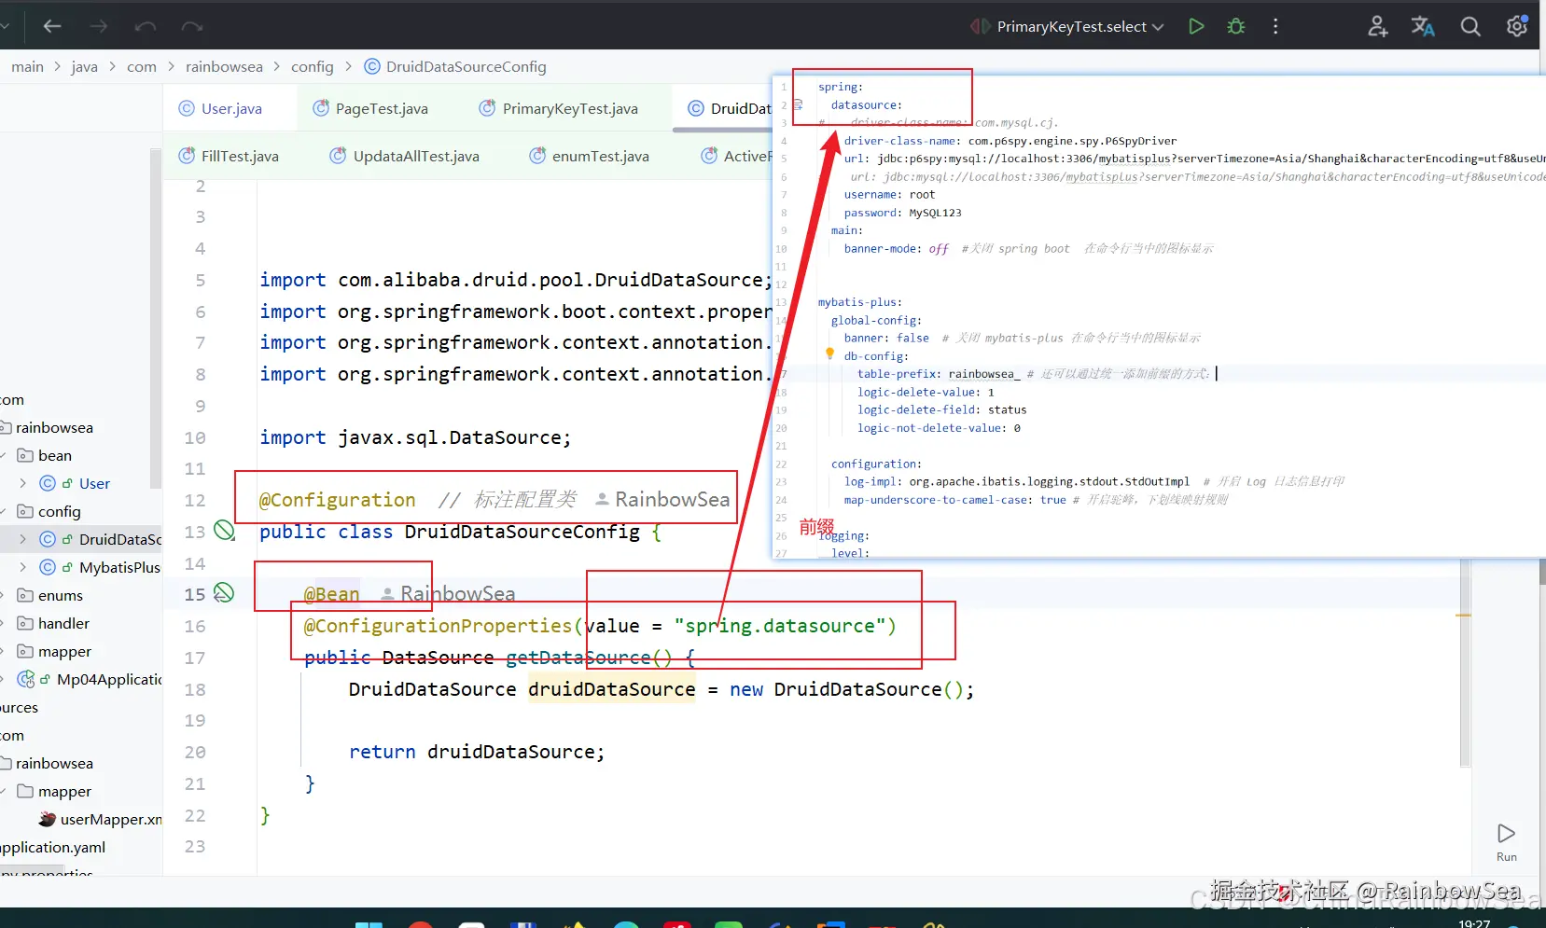
Task: Click 'return druidDataSource;' on line 20
Action: click(x=477, y=752)
